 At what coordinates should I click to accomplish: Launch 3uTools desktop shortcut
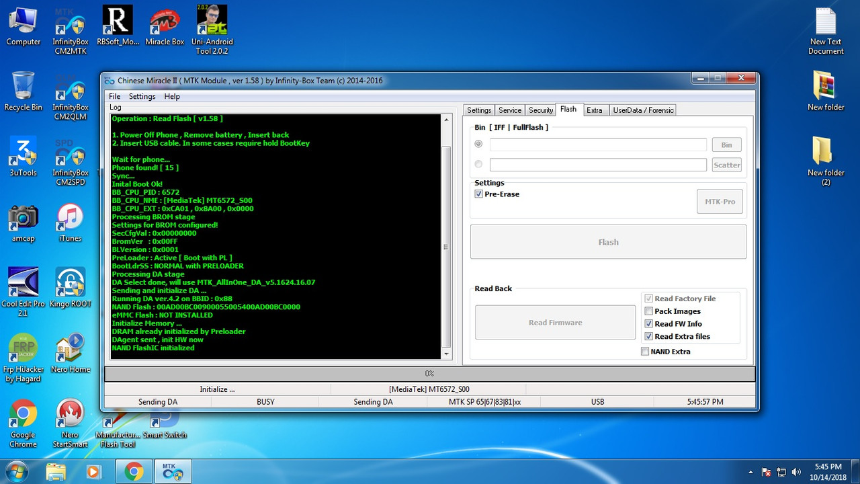pos(24,157)
